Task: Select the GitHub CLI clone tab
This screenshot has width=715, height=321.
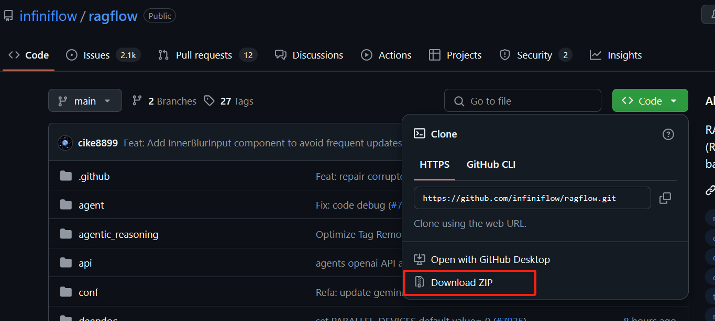Action: click(491, 165)
